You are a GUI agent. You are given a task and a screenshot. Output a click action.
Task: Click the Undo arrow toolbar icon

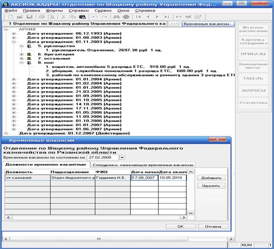pos(94,16)
